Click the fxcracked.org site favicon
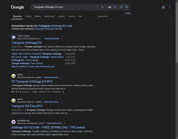 click(x=13, y=122)
